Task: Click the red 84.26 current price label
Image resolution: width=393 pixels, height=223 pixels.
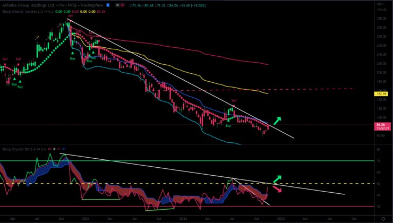Action: pos(382,126)
